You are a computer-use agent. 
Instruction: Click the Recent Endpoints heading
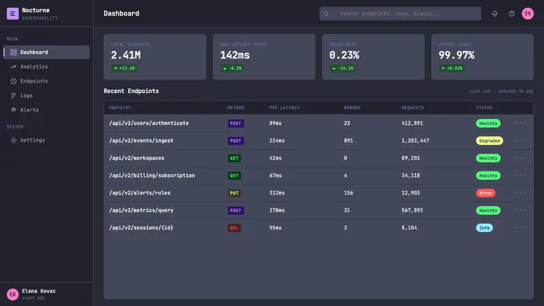click(131, 91)
